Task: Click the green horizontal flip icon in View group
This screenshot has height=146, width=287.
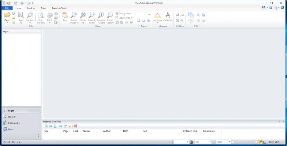Action: (x=126, y=22)
